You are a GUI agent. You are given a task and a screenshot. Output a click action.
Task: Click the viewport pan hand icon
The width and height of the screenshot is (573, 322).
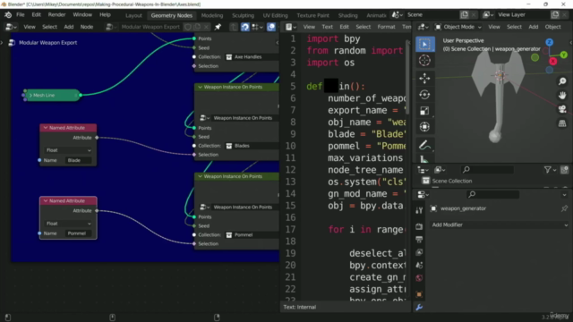562,96
